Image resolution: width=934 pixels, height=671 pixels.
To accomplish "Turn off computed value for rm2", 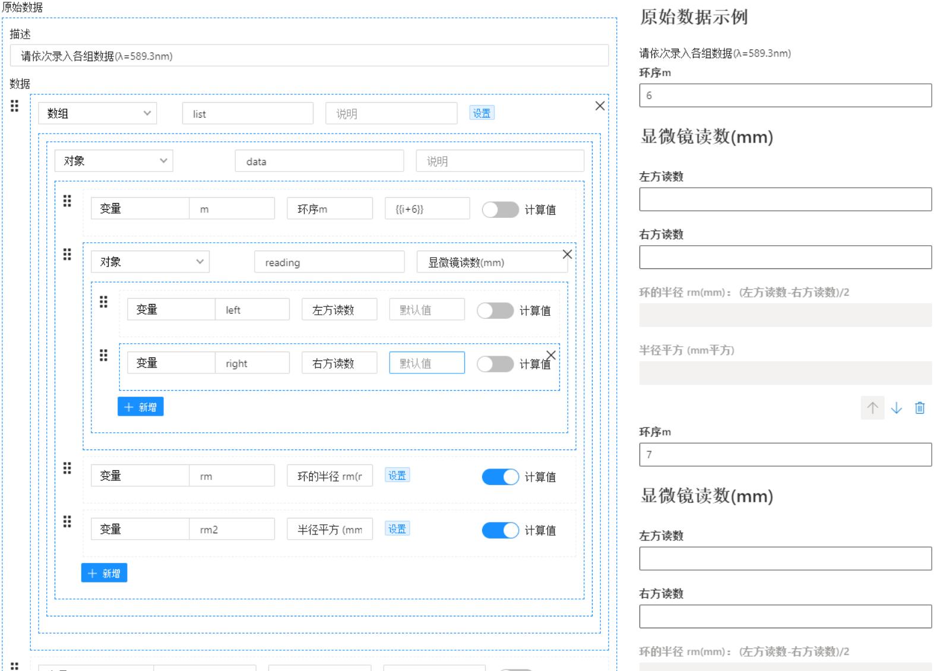I will [x=500, y=530].
